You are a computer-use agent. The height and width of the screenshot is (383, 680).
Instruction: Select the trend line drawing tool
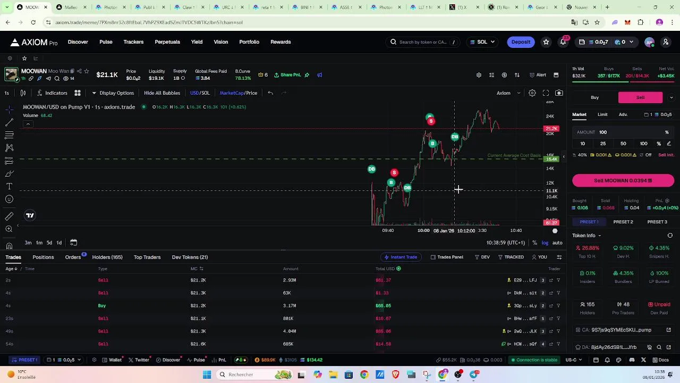pyautogui.click(x=9, y=122)
